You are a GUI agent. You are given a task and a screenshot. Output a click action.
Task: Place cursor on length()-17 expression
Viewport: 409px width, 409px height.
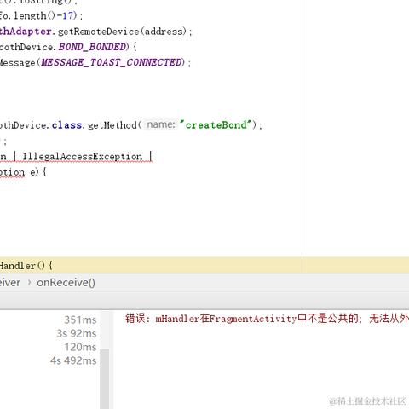(43, 15)
